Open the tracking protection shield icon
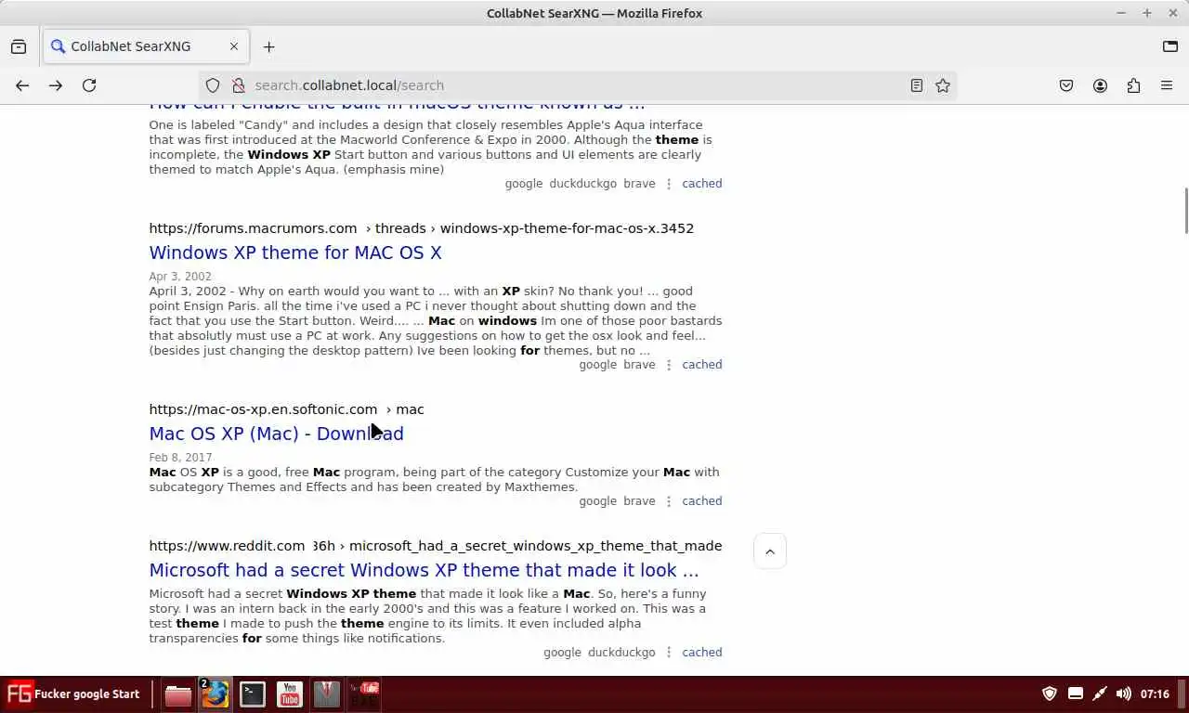Viewport: 1189px width, 713px height. 213,85
